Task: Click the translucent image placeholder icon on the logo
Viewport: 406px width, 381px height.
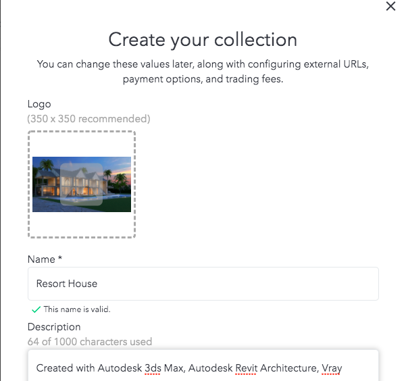Action: coord(81,184)
